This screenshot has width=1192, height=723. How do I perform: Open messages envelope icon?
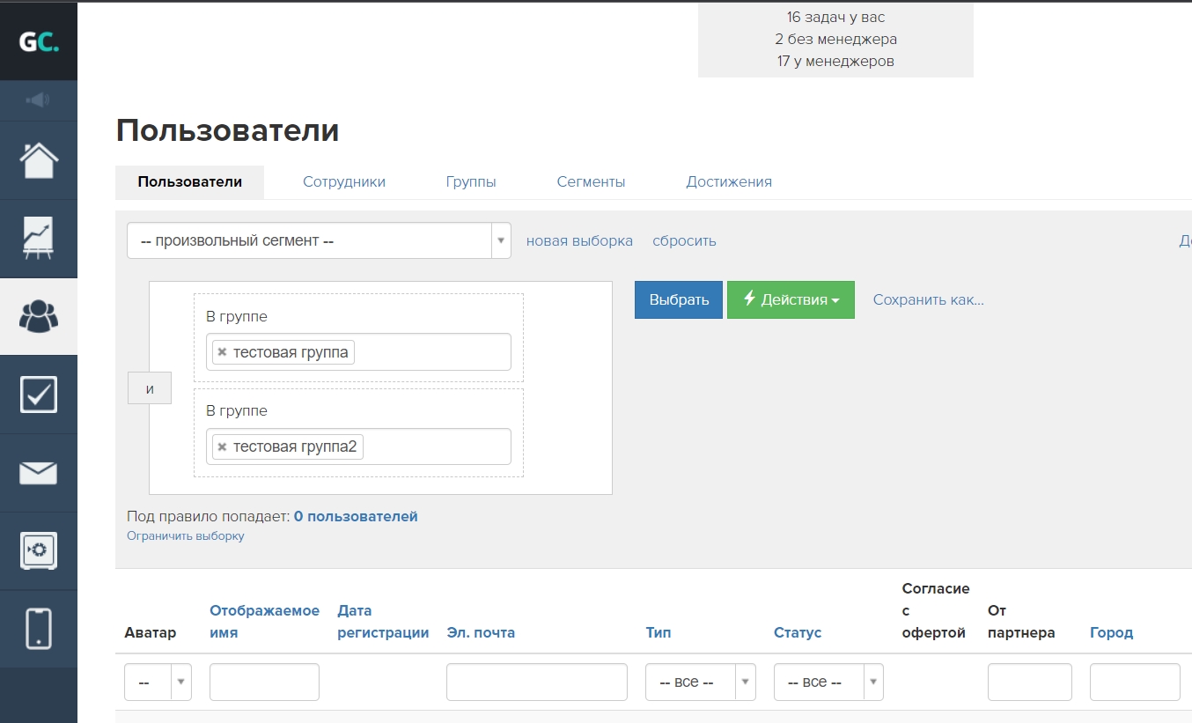coord(39,473)
